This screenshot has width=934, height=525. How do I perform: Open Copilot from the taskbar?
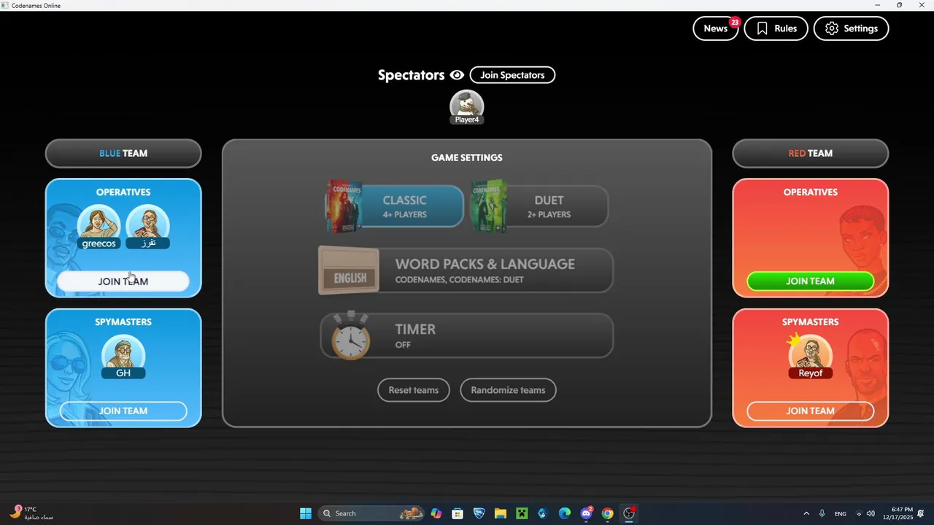click(x=436, y=513)
